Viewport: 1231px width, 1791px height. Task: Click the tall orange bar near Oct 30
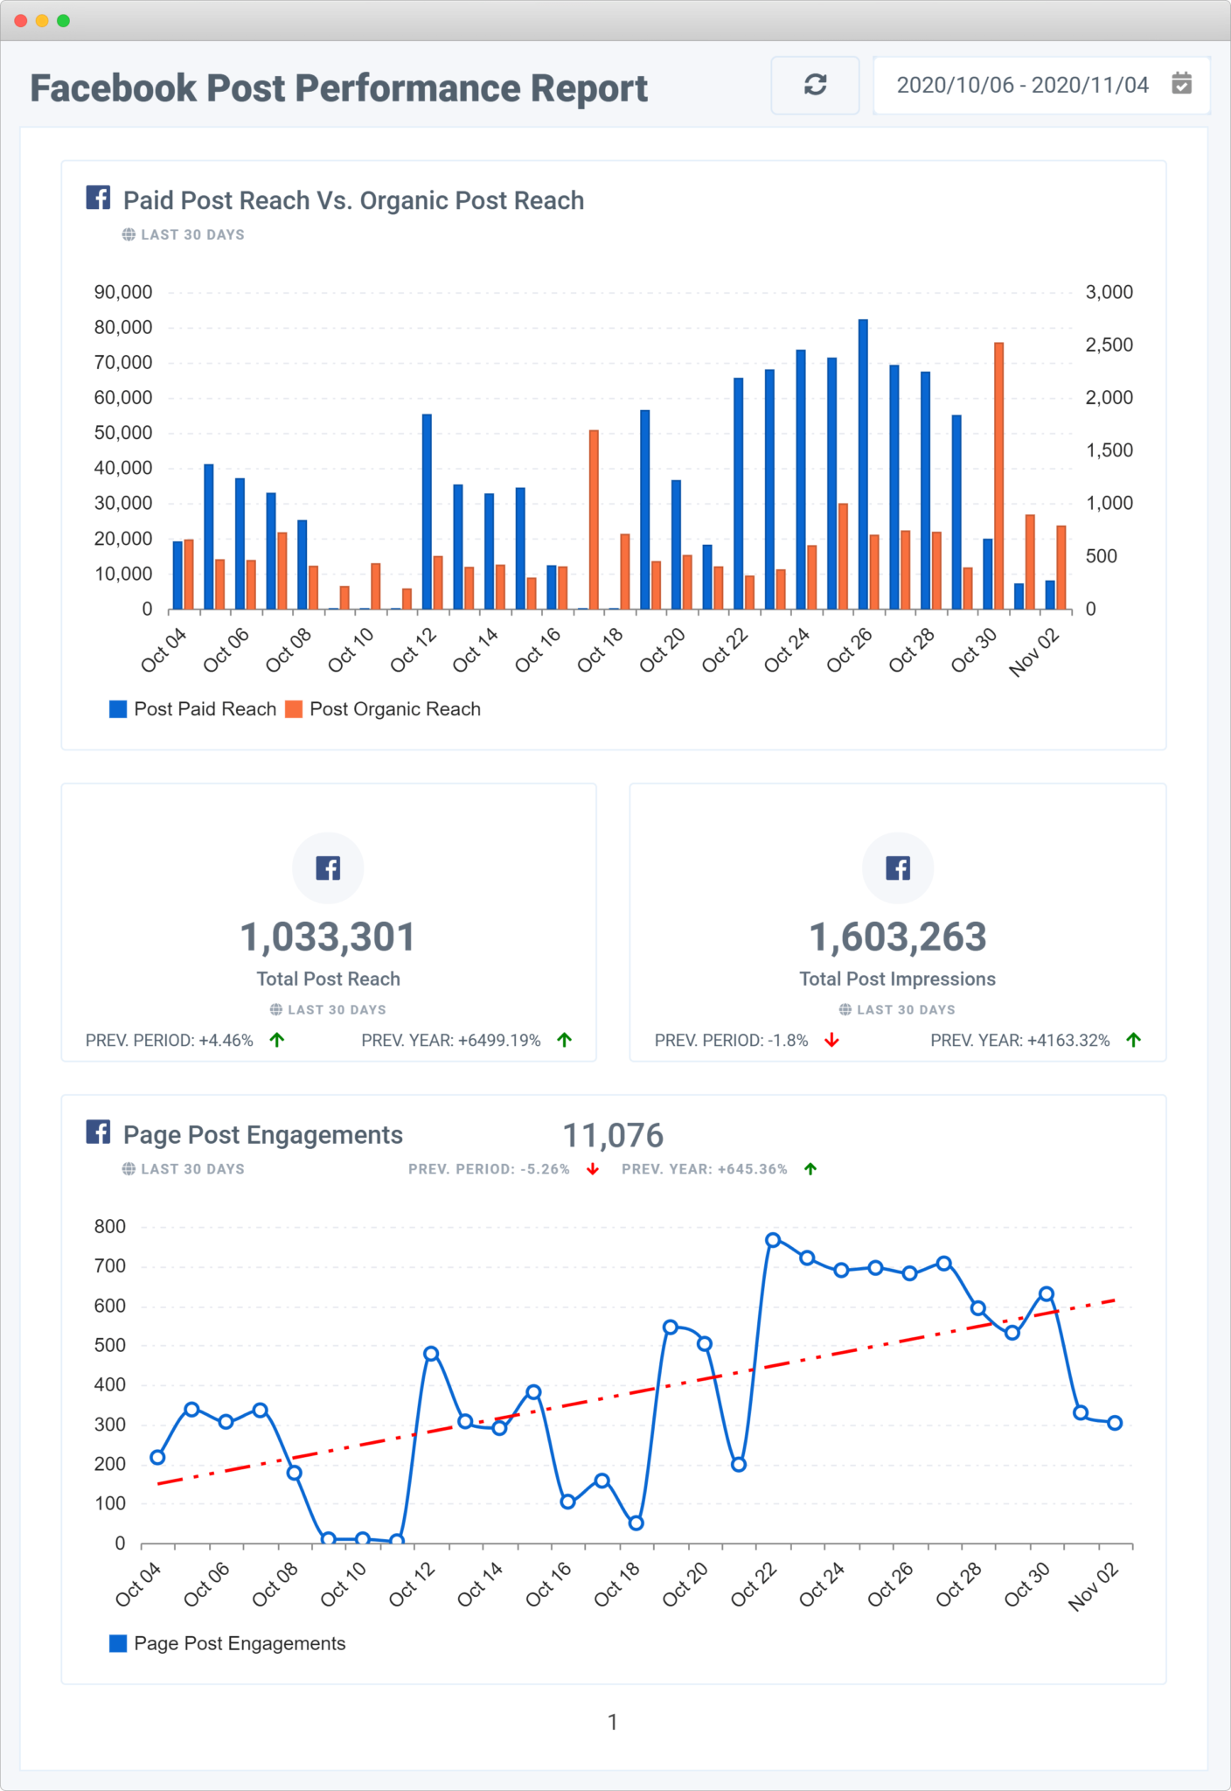[998, 476]
